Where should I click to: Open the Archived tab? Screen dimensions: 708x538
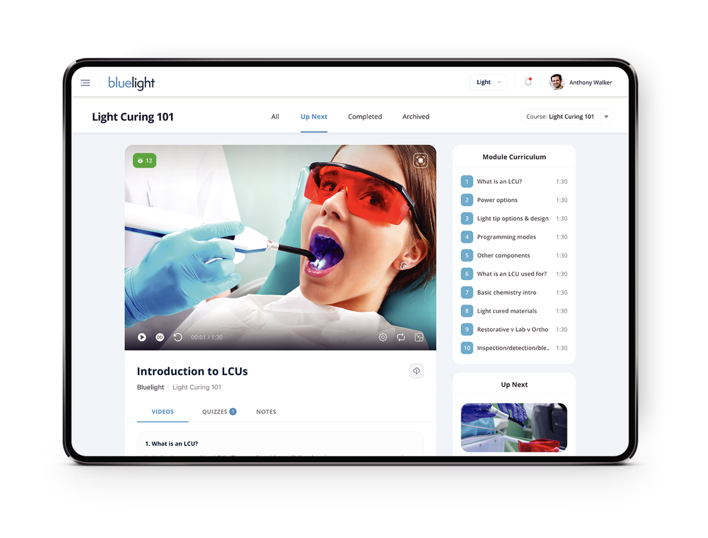415,117
